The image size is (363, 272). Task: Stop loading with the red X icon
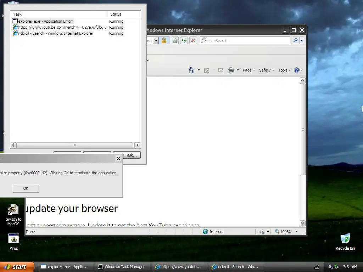click(x=193, y=40)
